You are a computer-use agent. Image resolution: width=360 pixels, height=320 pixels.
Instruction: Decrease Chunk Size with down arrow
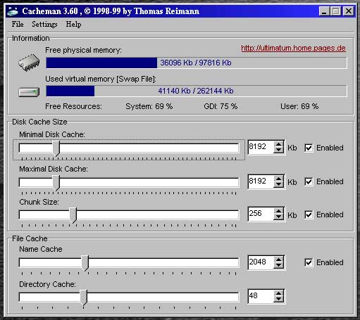(x=278, y=217)
